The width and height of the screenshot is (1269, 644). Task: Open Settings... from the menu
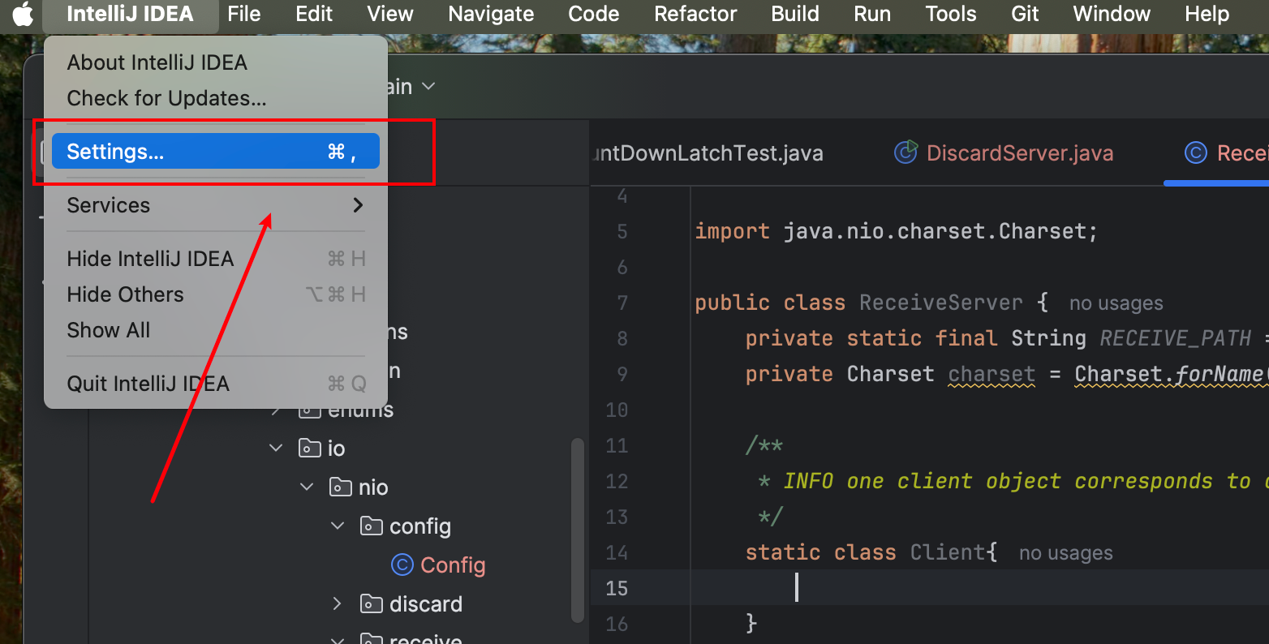click(x=216, y=152)
